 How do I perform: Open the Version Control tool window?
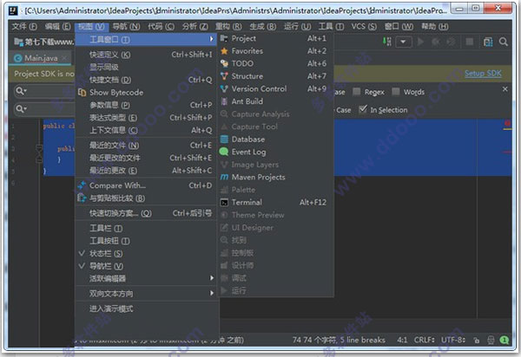click(275, 89)
